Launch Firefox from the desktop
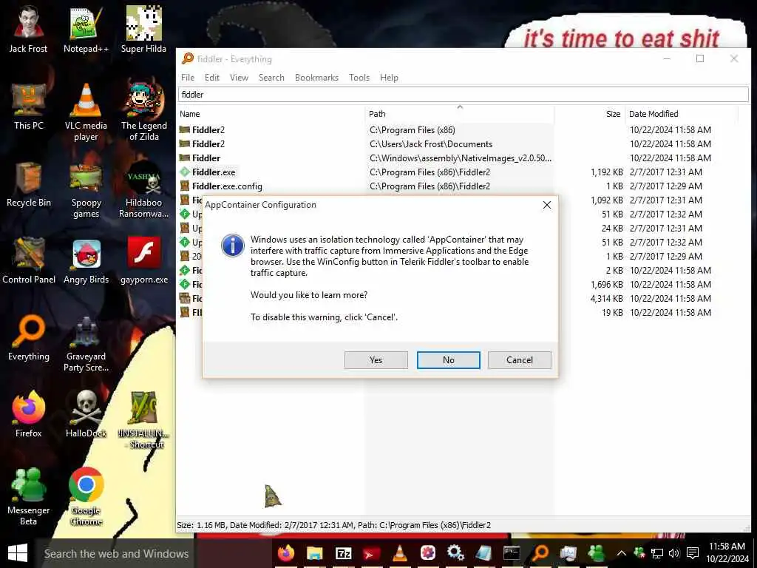 coord(29,413)
